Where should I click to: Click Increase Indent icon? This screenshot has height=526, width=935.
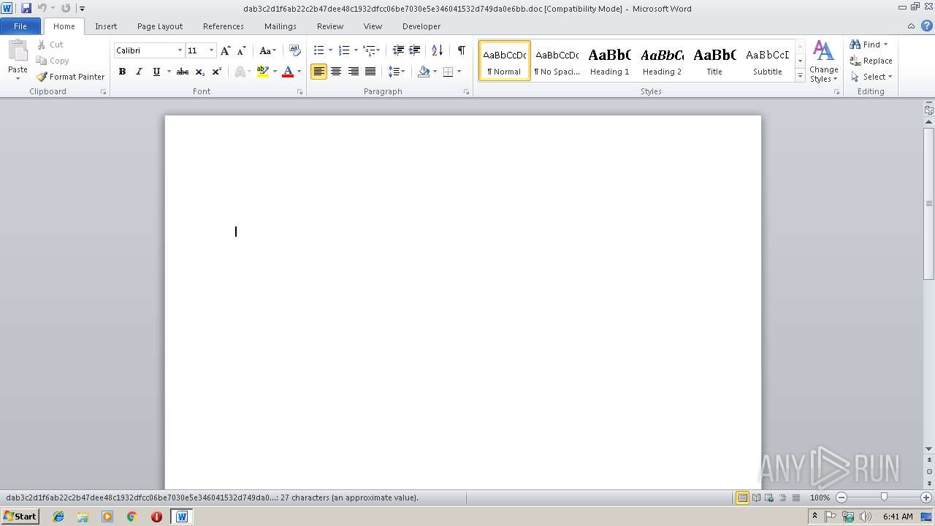pos(415,50)
